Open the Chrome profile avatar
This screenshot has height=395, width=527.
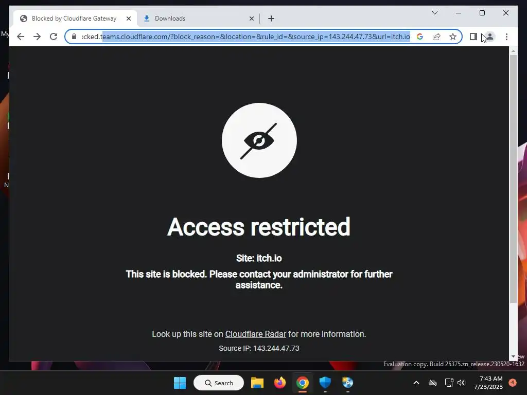(x=490, y=37)
